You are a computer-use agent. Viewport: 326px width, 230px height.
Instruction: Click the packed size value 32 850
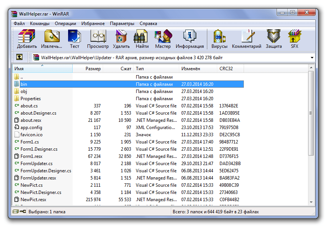click(125, 156)
